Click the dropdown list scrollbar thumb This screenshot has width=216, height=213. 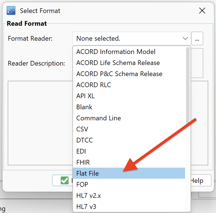coord(188,85)
